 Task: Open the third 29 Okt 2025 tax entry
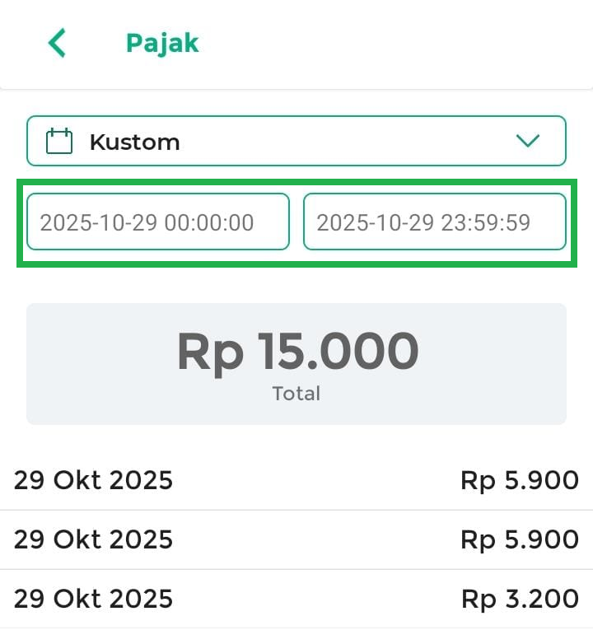click(93, 599)
